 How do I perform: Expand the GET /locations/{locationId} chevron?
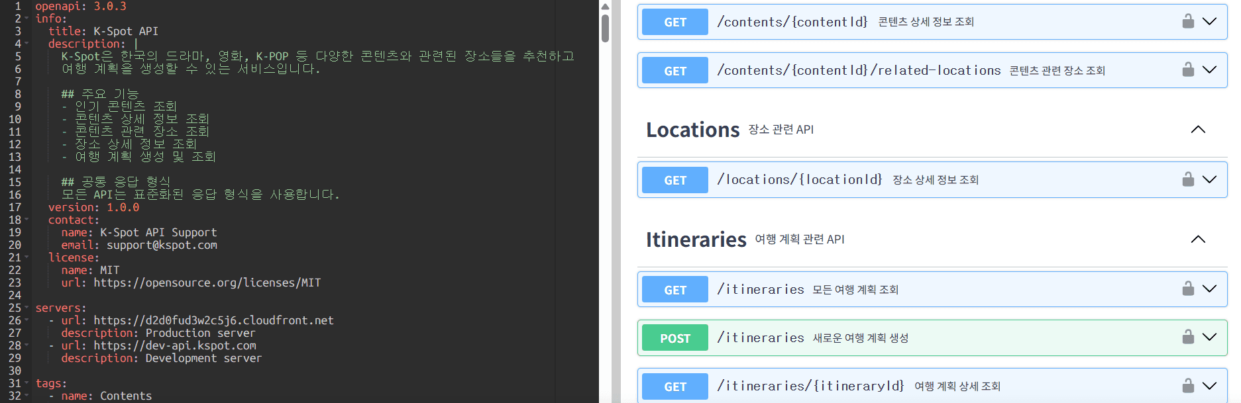[1209, 179]
